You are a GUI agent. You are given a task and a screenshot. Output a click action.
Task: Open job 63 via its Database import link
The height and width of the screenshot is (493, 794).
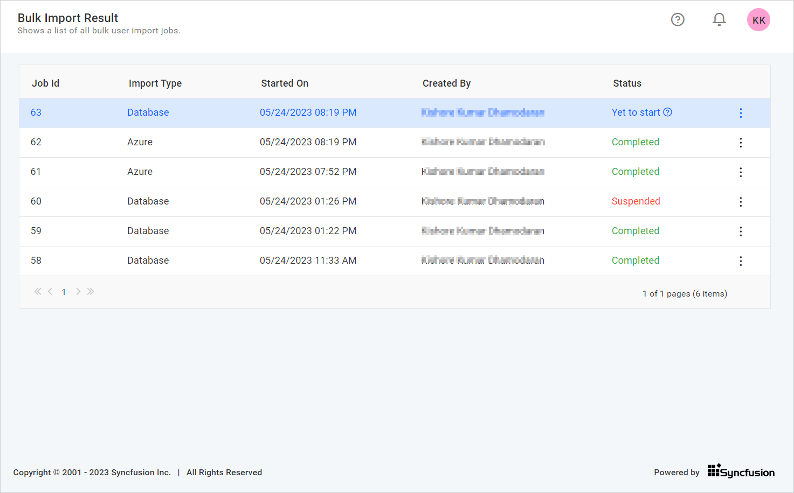(x=148, y=112)
